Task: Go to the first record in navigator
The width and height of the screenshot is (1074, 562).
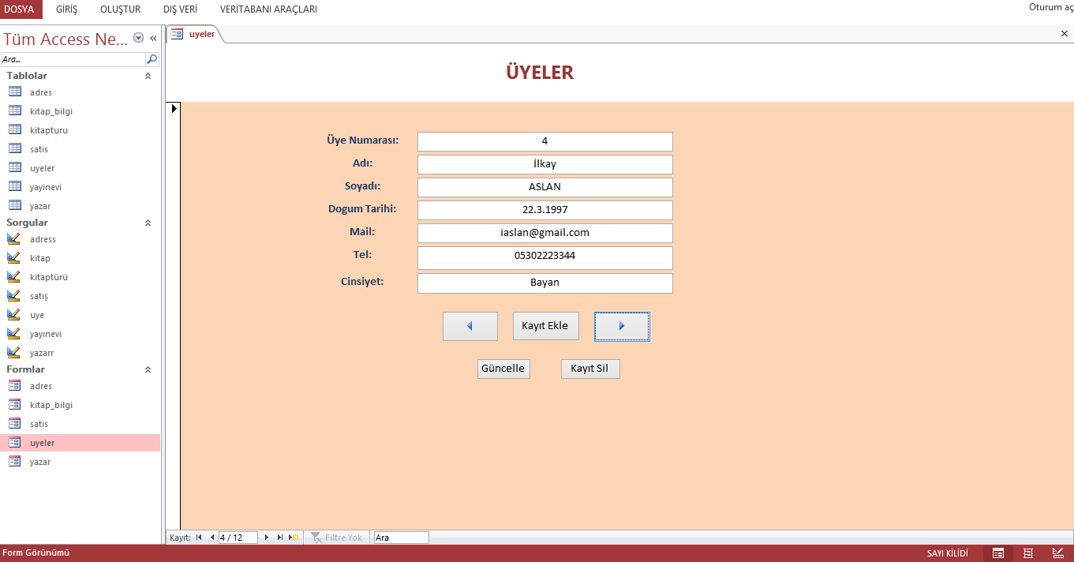Action: tap(199, 538)
